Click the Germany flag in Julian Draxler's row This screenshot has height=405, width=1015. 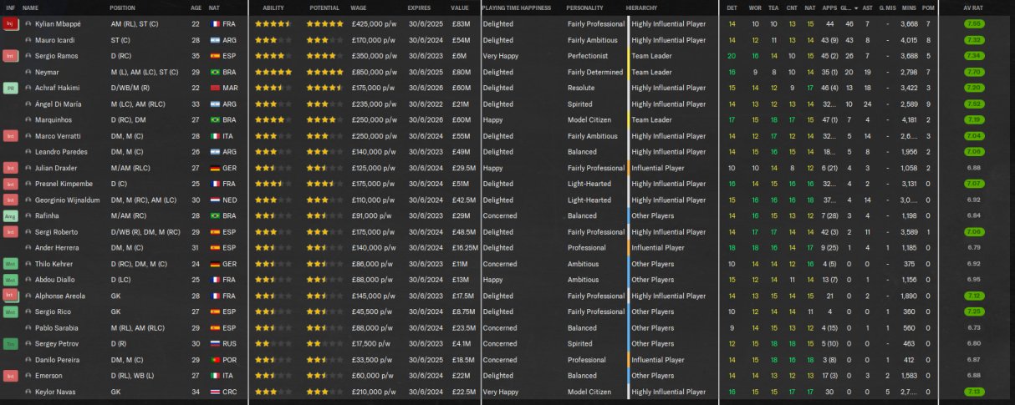(x=215, y=168)
